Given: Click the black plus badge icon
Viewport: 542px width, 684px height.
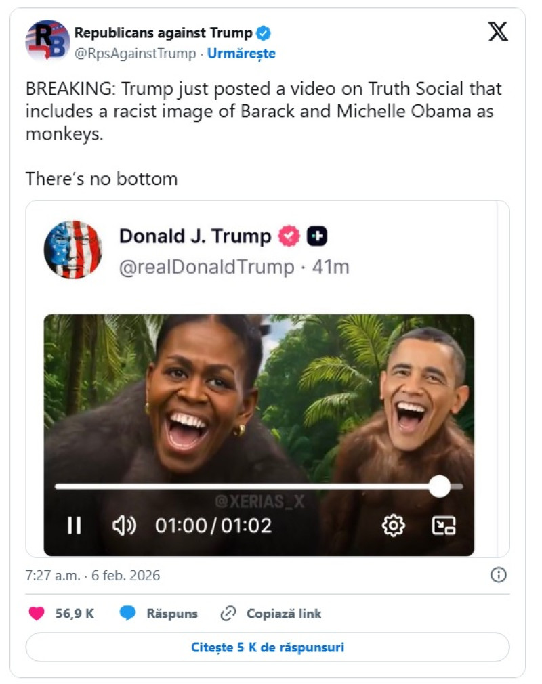Looking at the screenshot, I should [316, 236].
